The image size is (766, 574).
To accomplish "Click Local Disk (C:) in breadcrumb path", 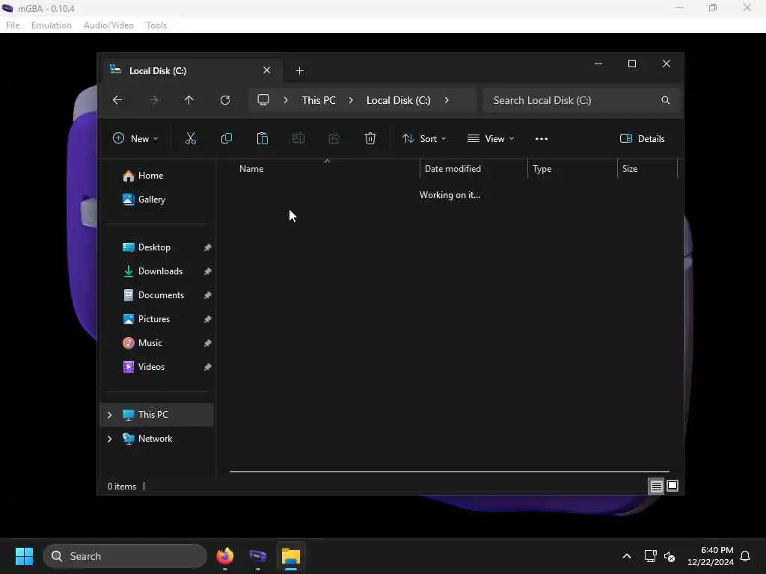I will pos(398,100).
